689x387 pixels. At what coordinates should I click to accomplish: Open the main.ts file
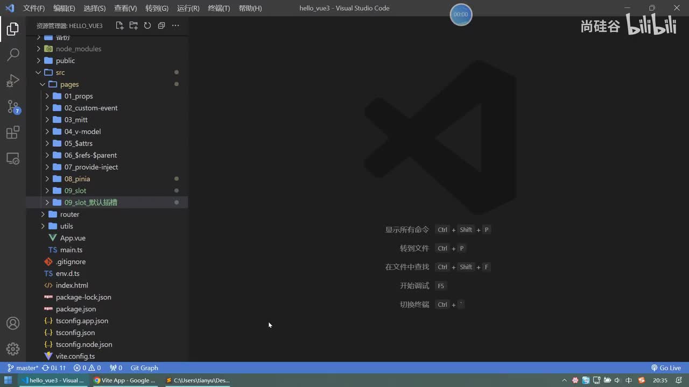point(107,250)
